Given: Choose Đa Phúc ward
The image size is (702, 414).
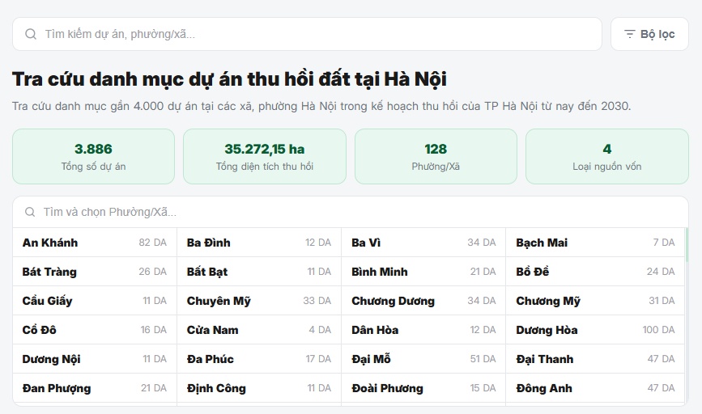Looking at the screenshot, I should point(259,358).
